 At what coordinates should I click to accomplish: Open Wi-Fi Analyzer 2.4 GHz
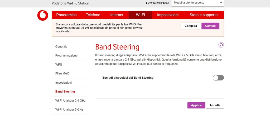click(69, 101)
